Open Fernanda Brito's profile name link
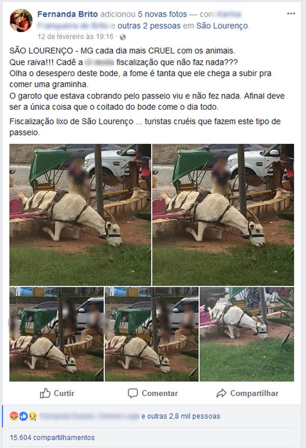This screenshot has width=306, height=448. pyautogui.click(x=68, y=14)
